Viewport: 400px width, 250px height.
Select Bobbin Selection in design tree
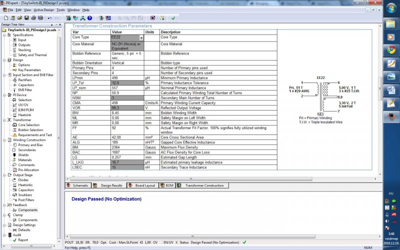coord(30,130)
